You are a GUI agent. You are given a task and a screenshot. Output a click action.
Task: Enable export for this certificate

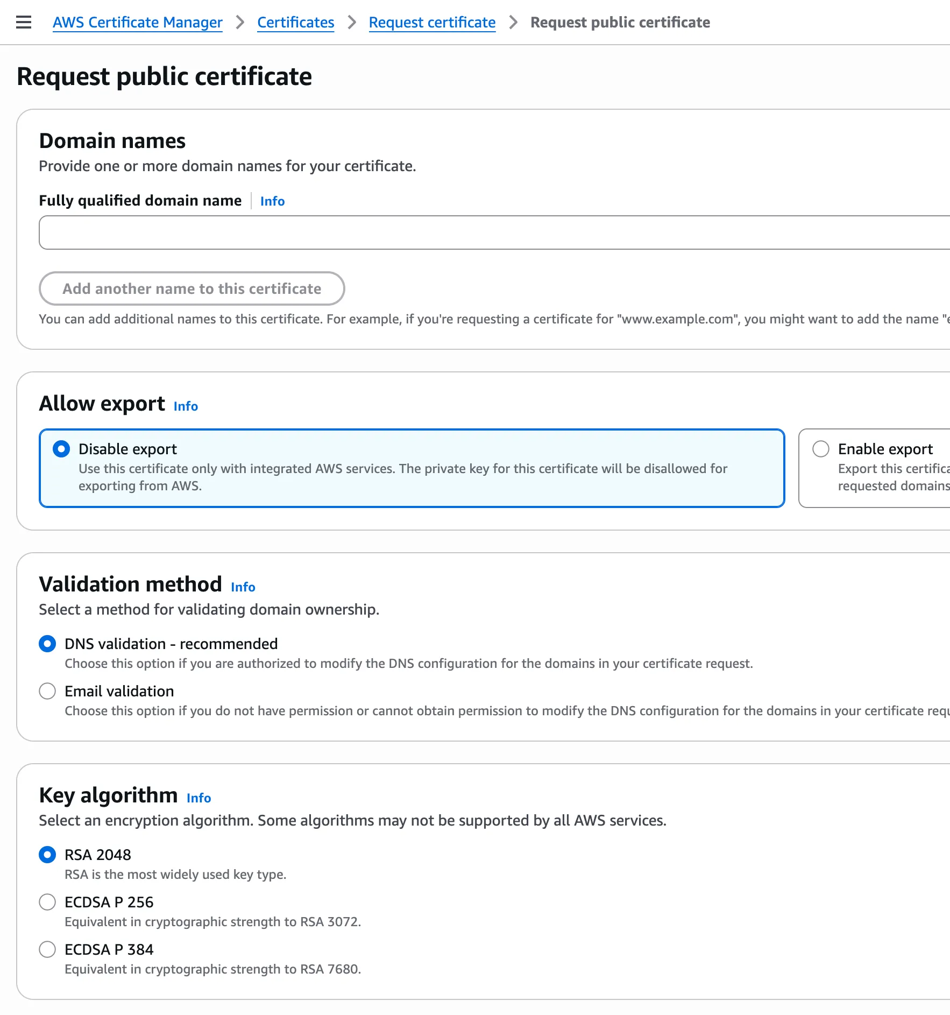[x=820, y=448]
